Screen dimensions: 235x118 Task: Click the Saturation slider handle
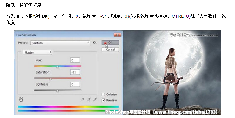tap(50, 79)
